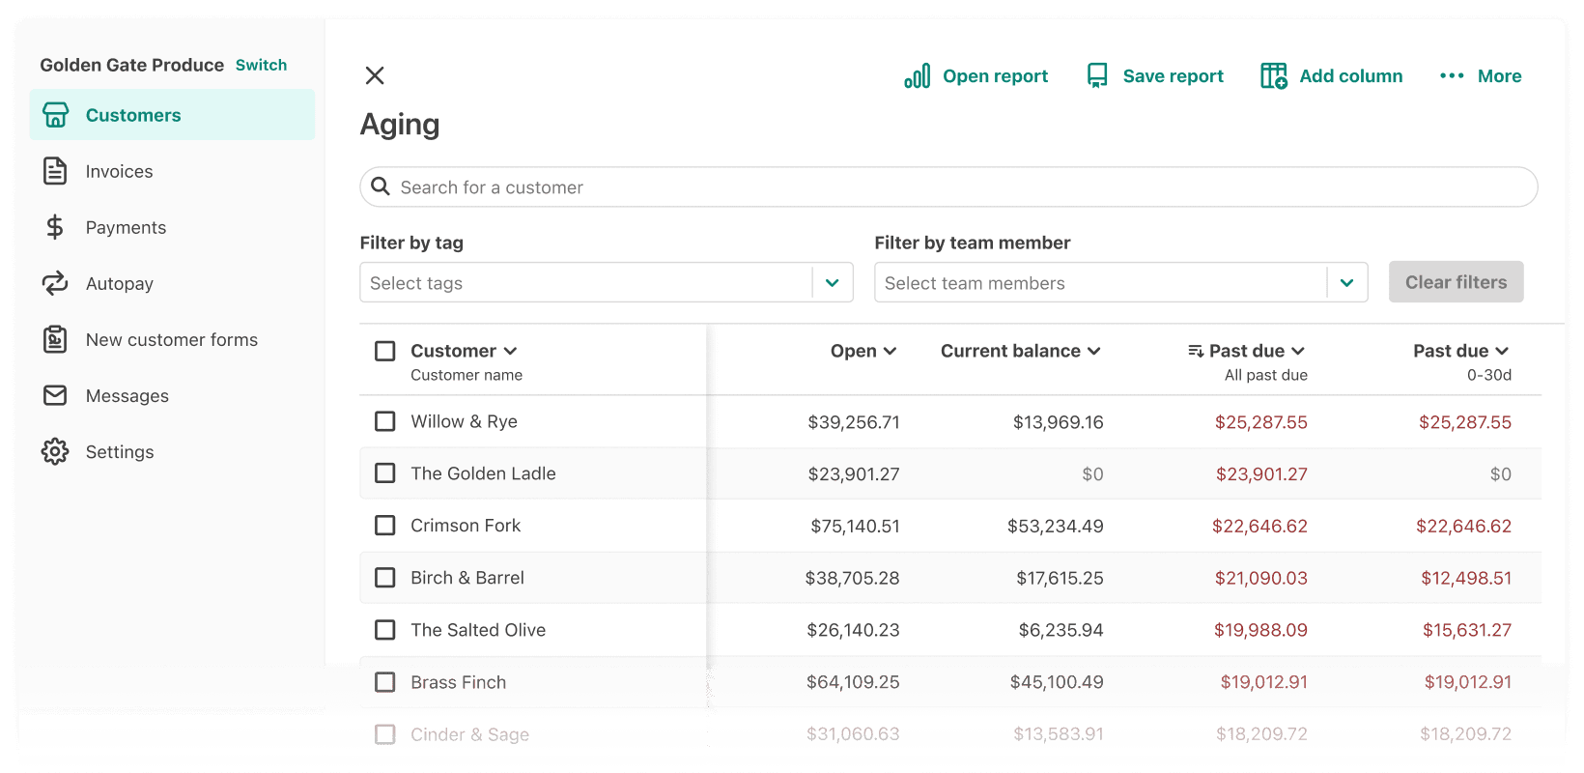Image resolution: width=1584 pixels, height=773 pixels.
Task: Click the Invoices document icon in sidebar
Action: point(55,171)
